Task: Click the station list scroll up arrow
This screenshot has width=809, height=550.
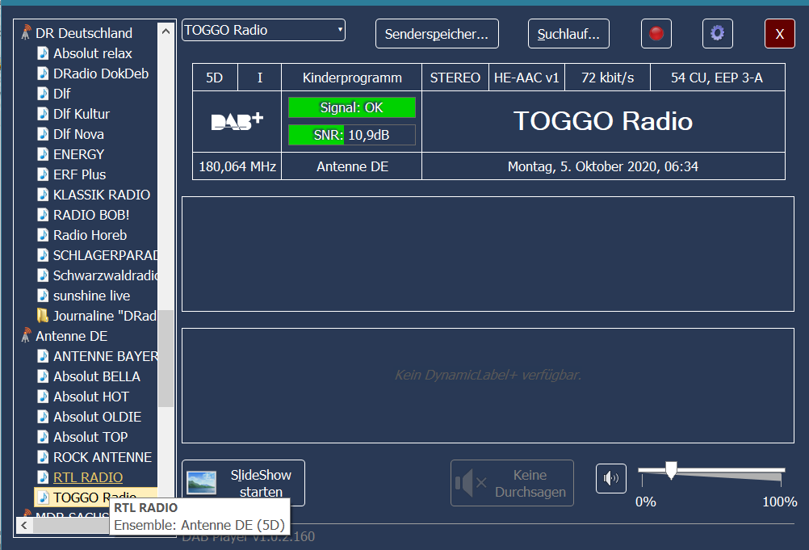Action: click(166, 32)
